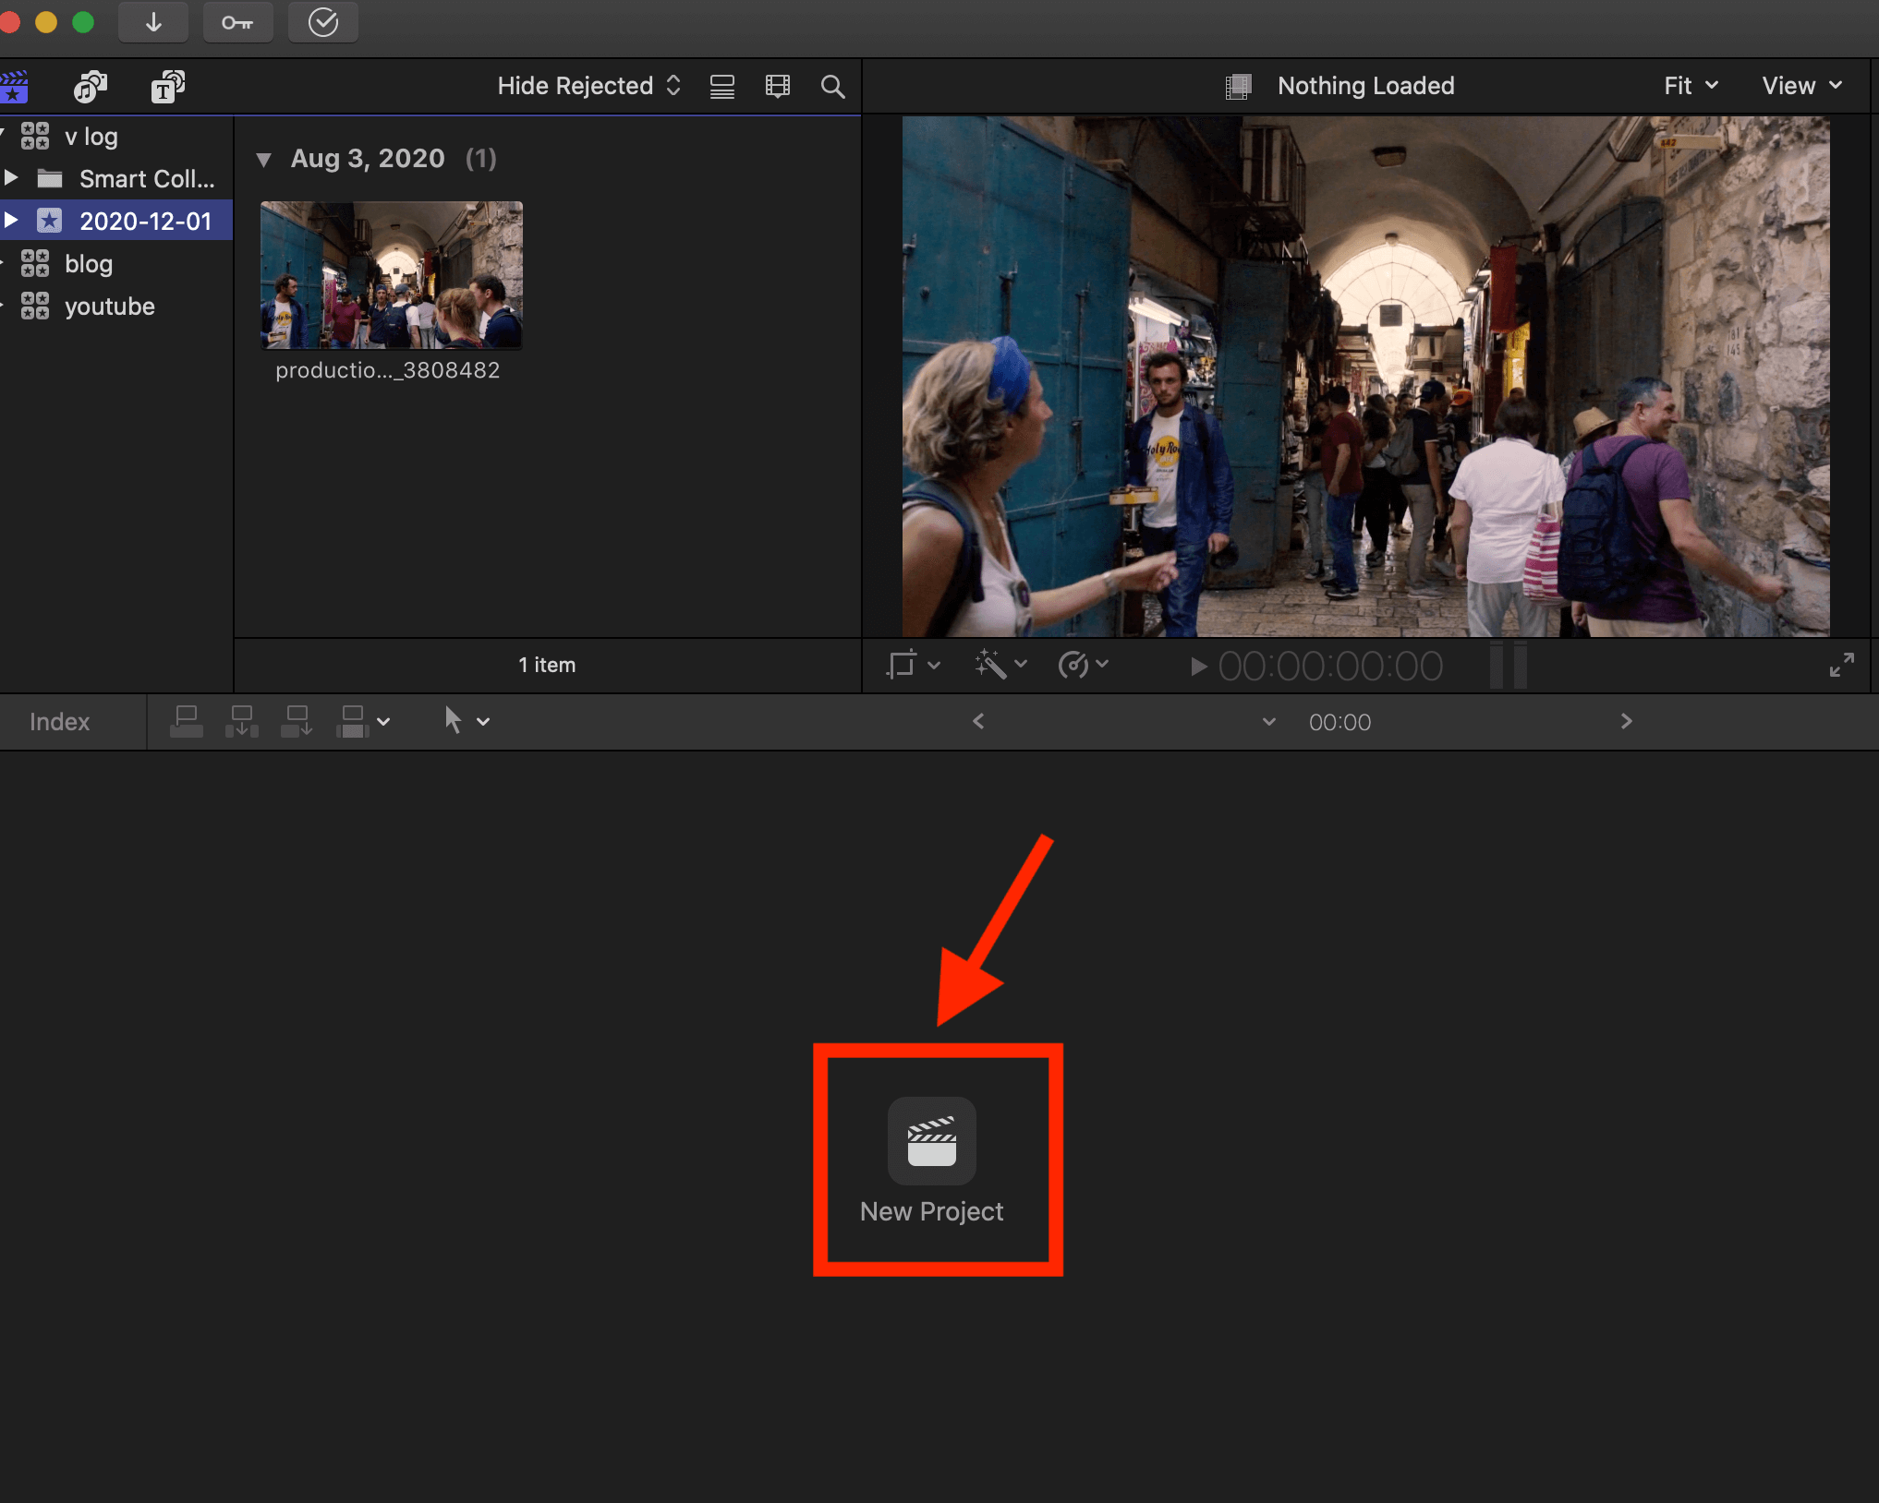Open the Fit zoom dropdown
The width and height of the screenshot is (1879, 1503).
[x=1691, y=86]
